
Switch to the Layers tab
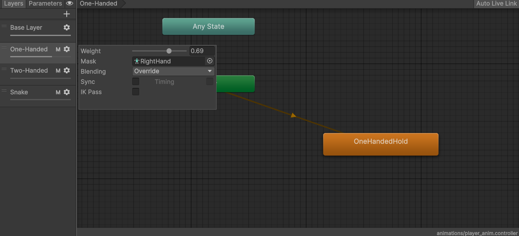point(14,4)
